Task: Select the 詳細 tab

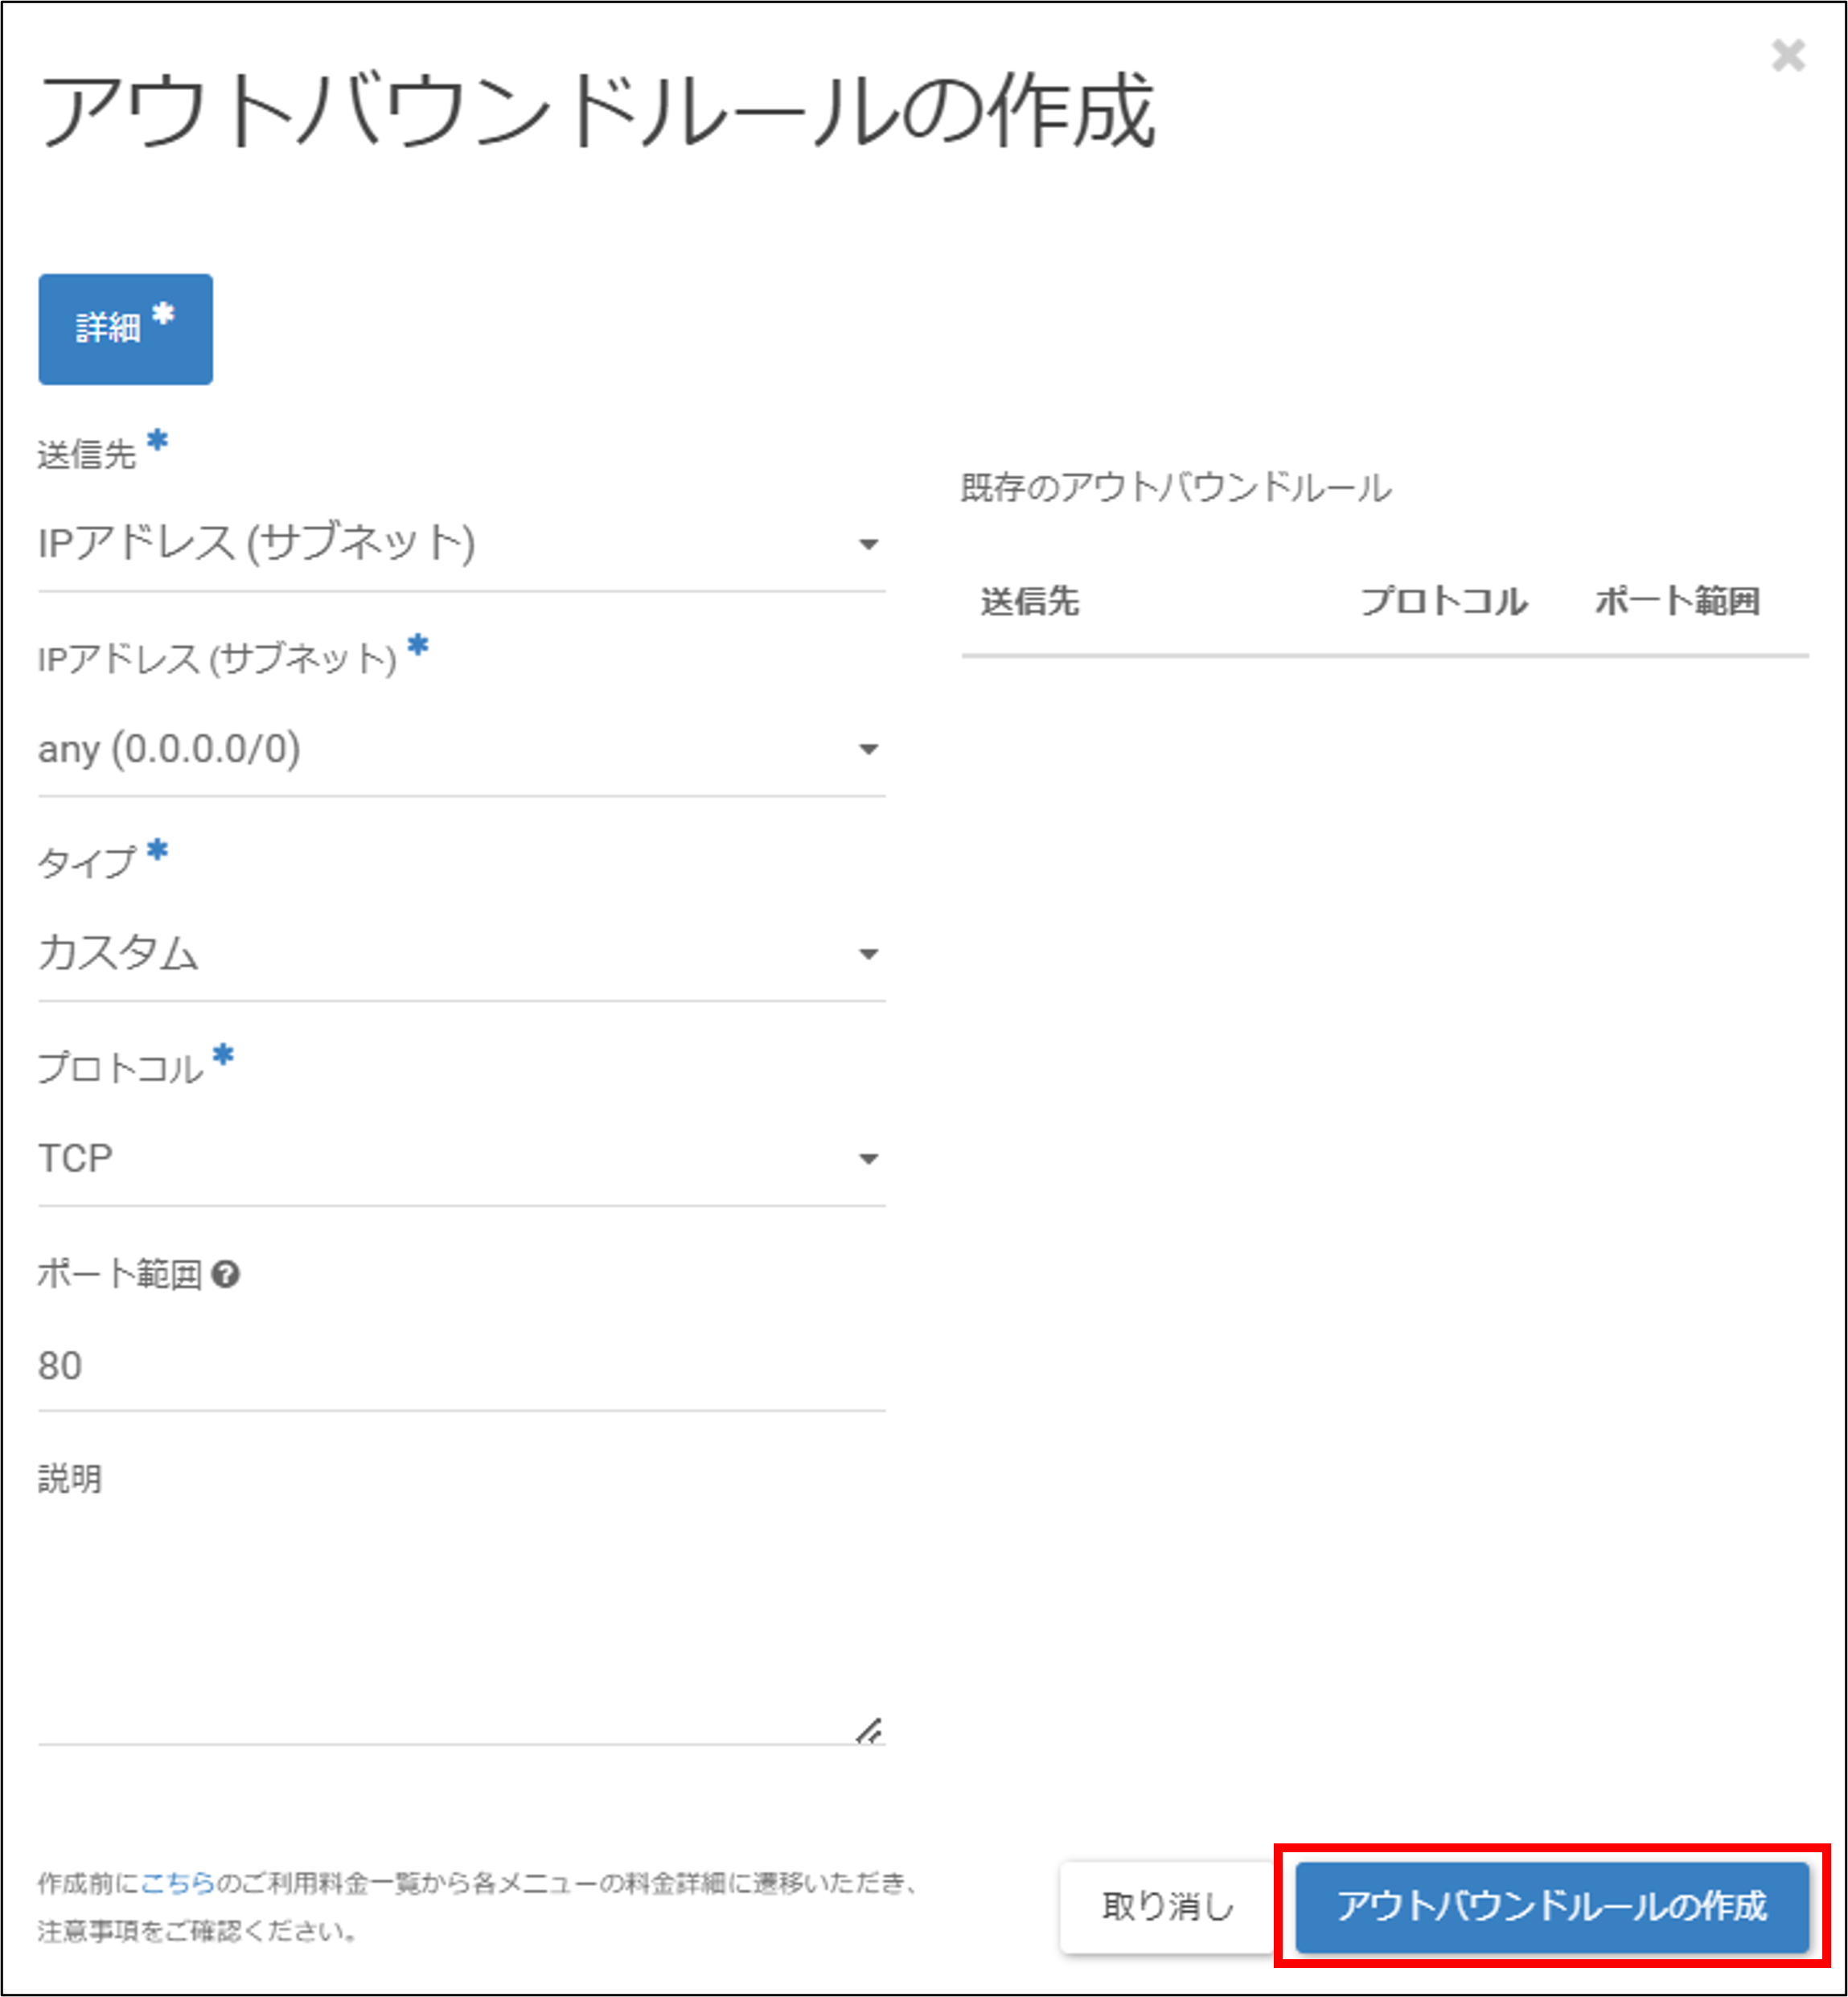Action: 125,329
